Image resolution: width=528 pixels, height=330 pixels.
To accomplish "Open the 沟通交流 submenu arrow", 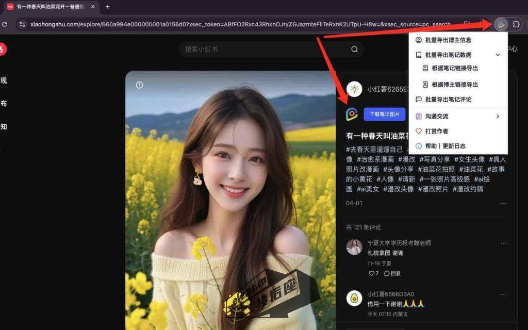I will 498,116.
